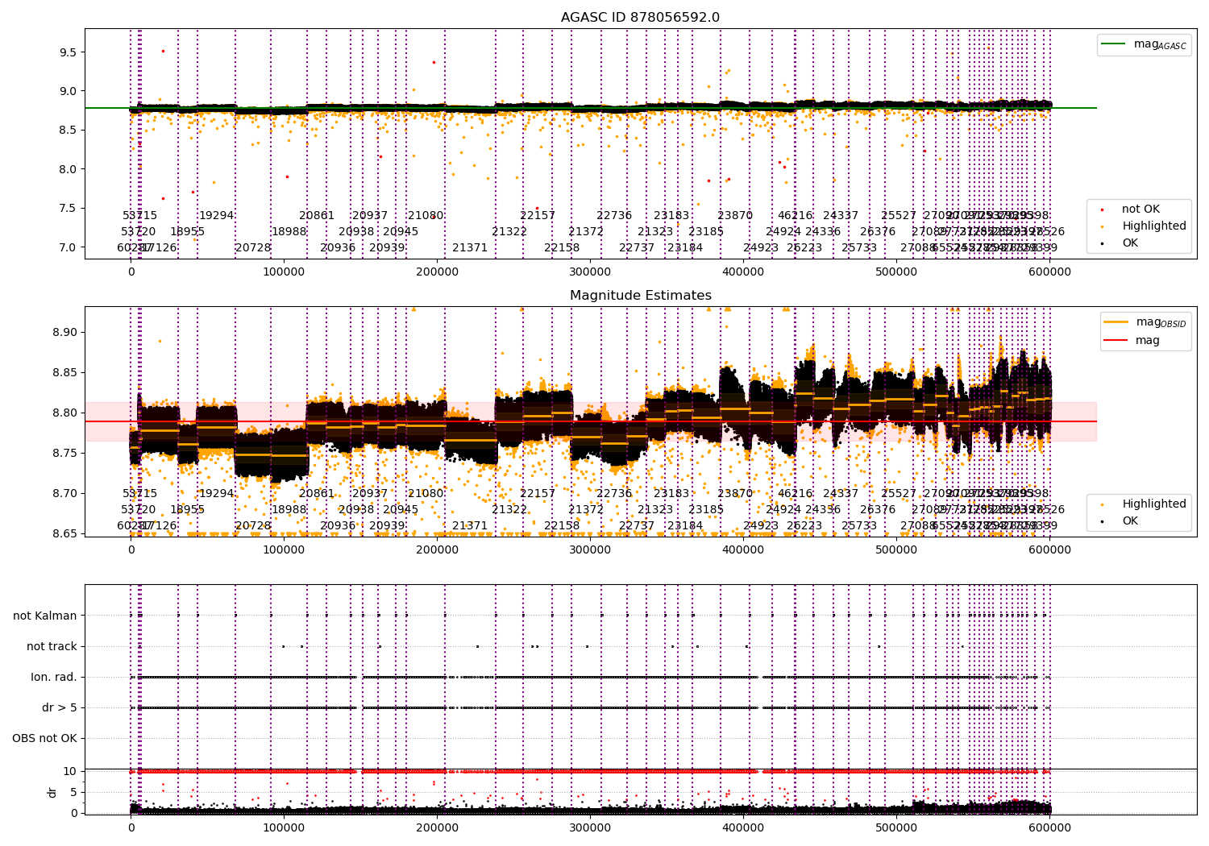The image size is (1209, 846).
Task: Click the 300000 x-tick under top plot
Action: (x=590, y=272)
